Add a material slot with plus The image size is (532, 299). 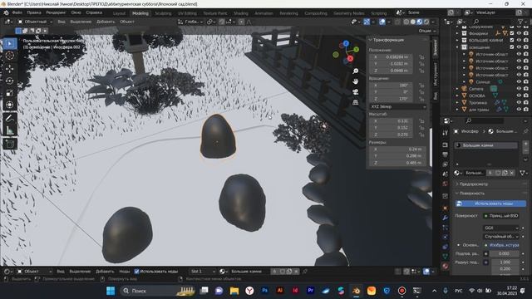(525, 144)
